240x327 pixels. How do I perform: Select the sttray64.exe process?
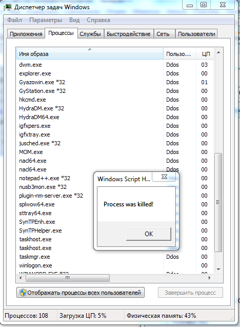click(35, 214)
